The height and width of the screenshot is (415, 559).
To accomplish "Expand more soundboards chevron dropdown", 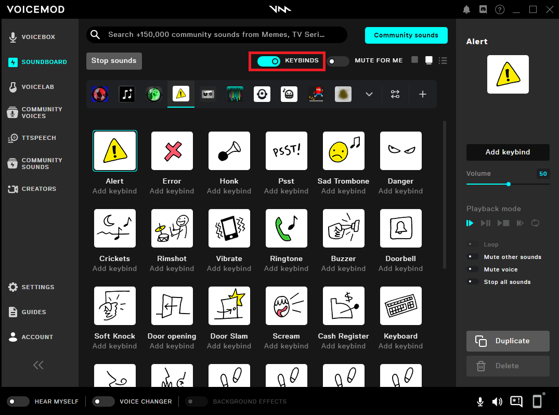I will (x=369, y=94).
